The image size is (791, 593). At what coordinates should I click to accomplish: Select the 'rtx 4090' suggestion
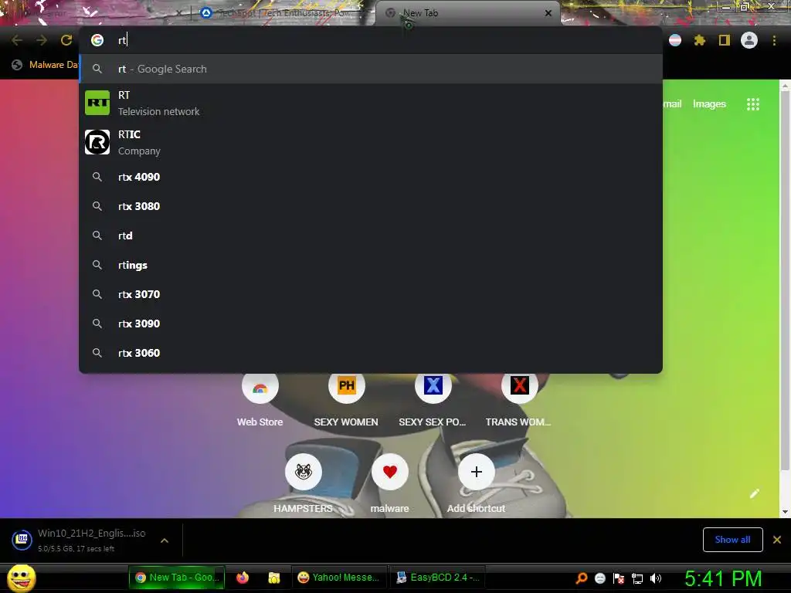[x=370, y=177]
